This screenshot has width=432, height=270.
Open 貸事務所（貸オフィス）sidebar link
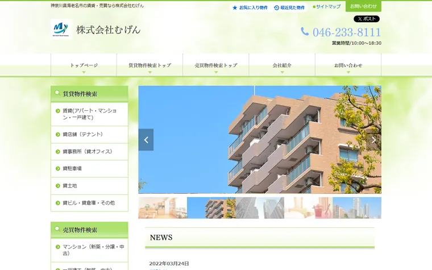[90, 152]
